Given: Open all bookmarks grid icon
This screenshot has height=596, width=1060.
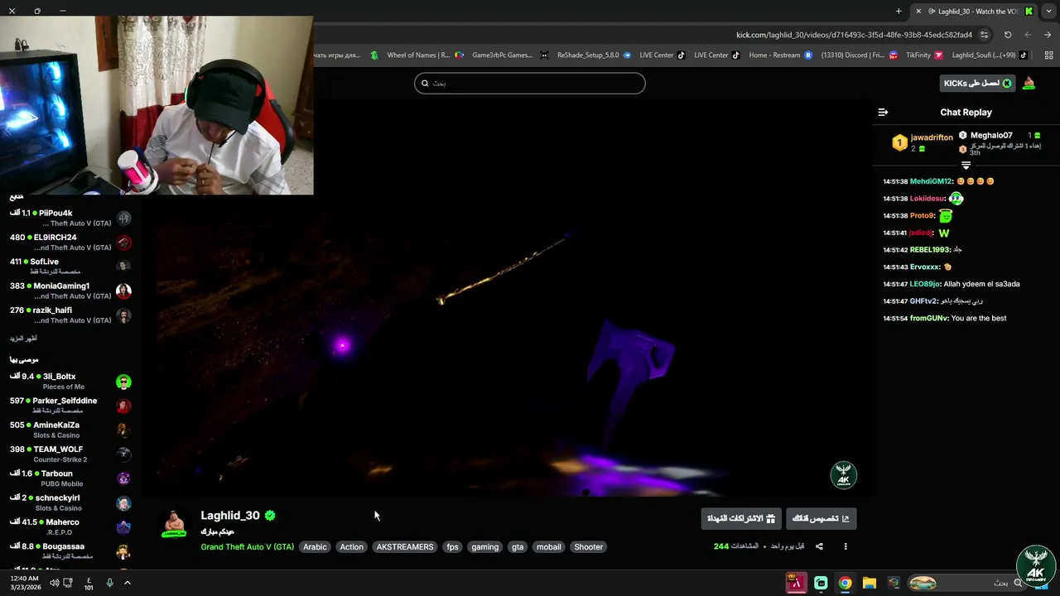Looking at the screenshot, I should [1048, 55].
